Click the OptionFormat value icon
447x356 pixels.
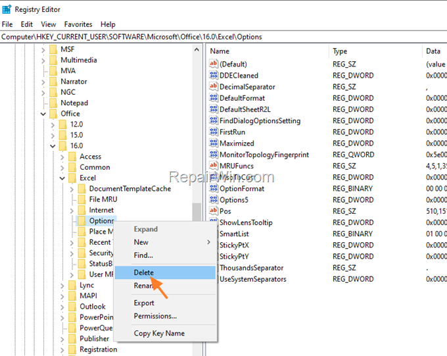pos(214,188)
